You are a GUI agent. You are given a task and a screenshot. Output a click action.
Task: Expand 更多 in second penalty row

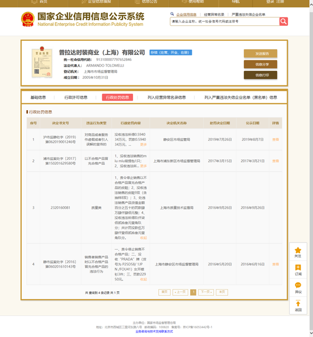pyautogui.click(x=144, y=166)
